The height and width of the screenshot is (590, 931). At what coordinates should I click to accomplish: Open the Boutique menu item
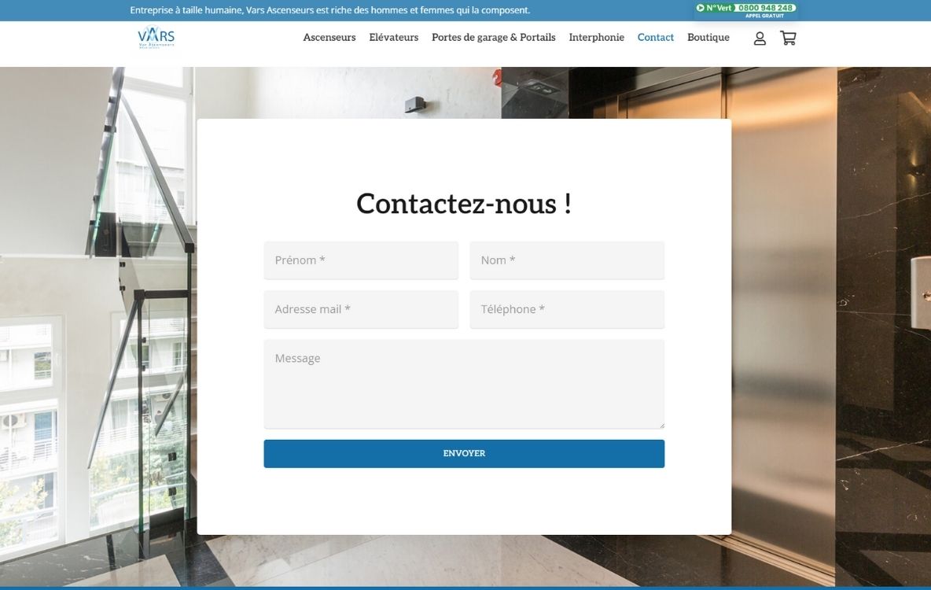[x=708, y=38]
